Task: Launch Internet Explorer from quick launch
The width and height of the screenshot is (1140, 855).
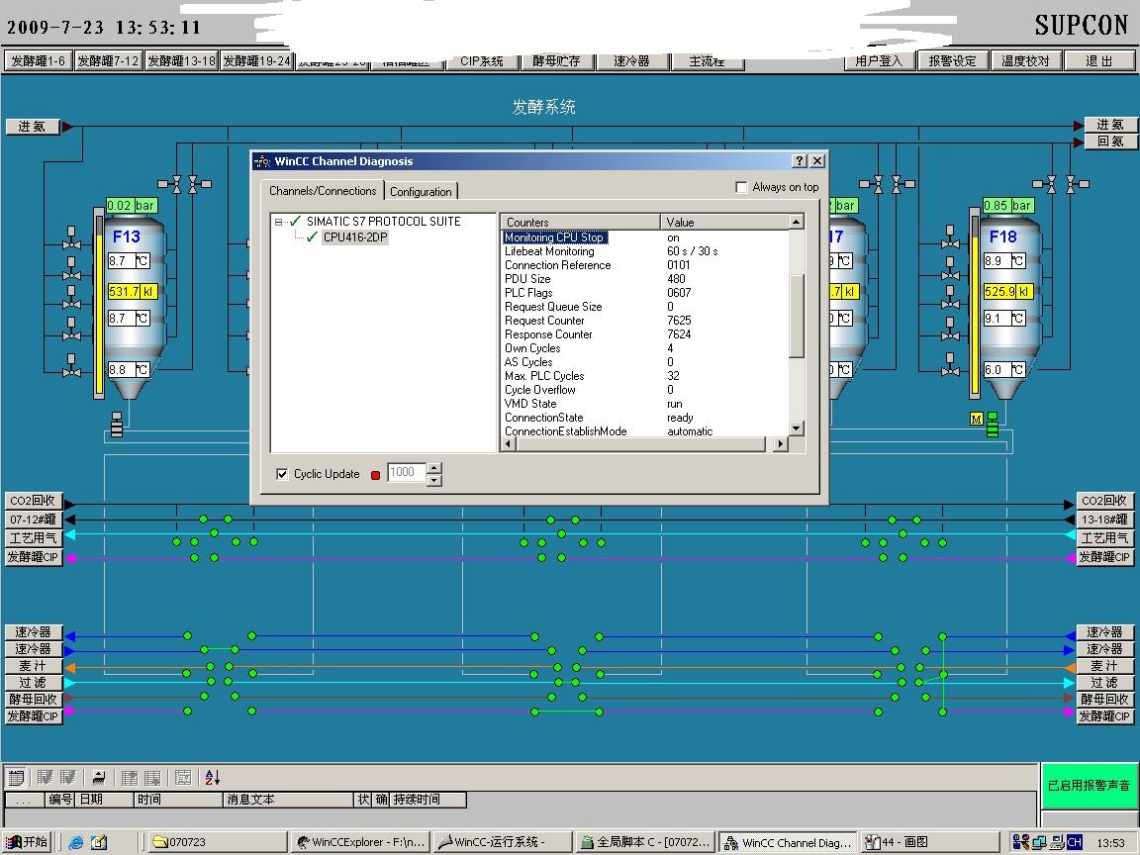Action: (x=75, y=843)
